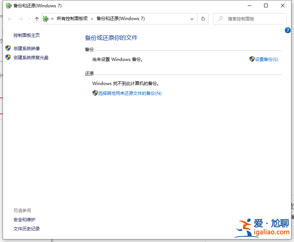294x242 pixels.
Task: Open 创建系统映像 in the sidebar
Action: pyautogui.click(x=27, y=48)
